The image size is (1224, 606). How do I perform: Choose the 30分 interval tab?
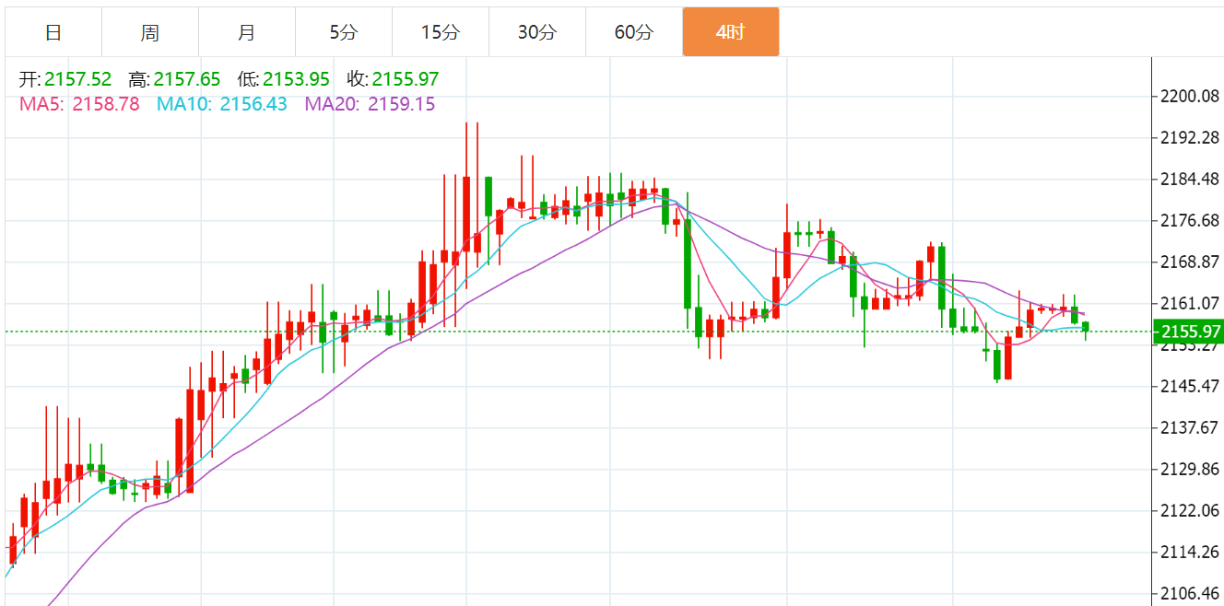pos(537,32)
